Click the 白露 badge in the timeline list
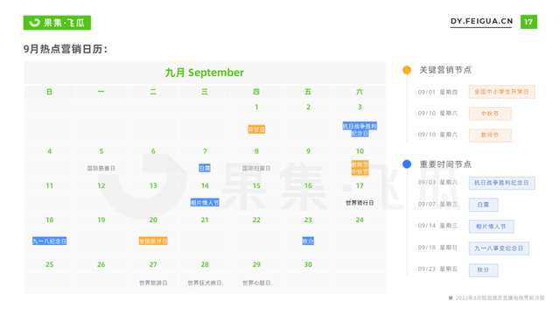 pos(483,205)
